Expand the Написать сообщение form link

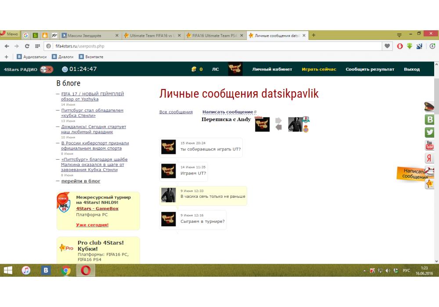[x=227, y=112]
